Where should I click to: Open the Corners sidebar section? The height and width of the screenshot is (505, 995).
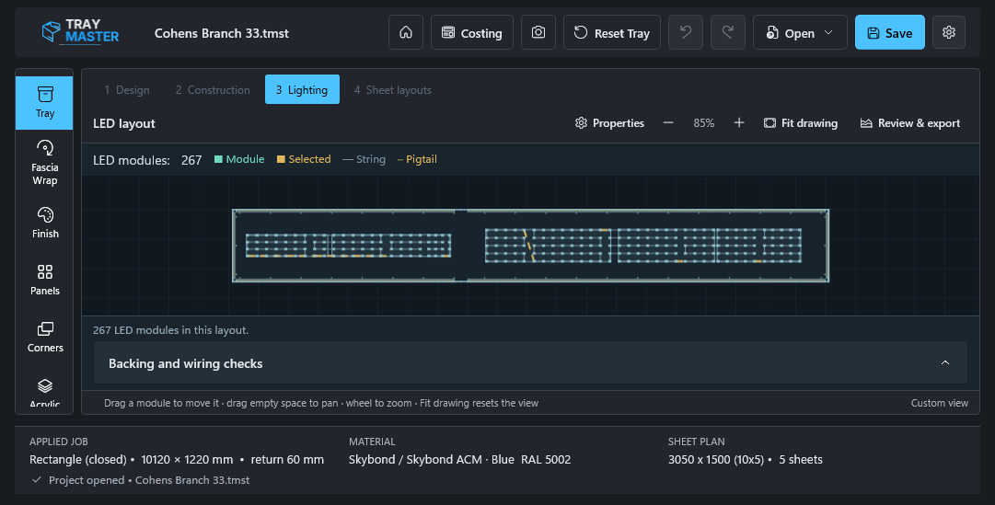click(x=44, y=337)
